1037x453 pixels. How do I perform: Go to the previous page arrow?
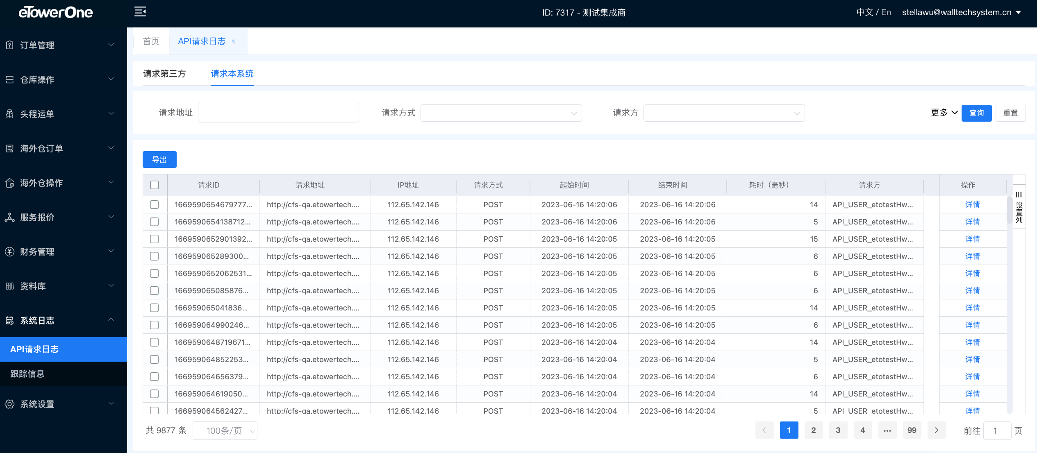coord(764,430)
